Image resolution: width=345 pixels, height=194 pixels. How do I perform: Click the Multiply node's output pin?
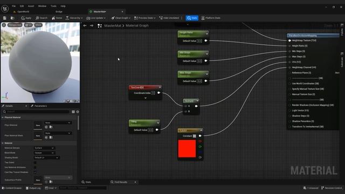[196, 106]
